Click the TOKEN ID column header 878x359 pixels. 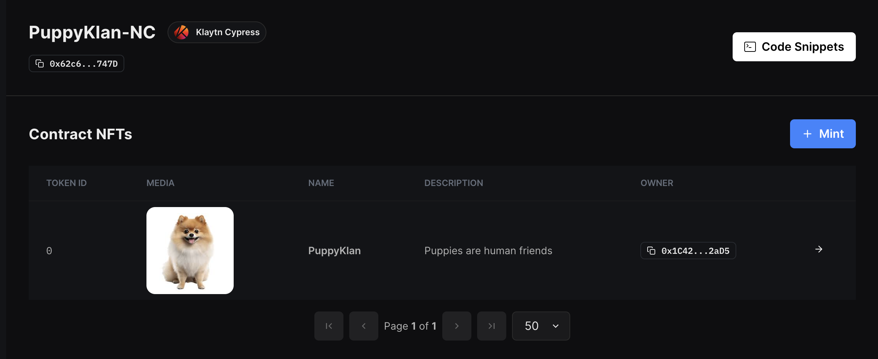pyautogui.click(x=67, y=183)
